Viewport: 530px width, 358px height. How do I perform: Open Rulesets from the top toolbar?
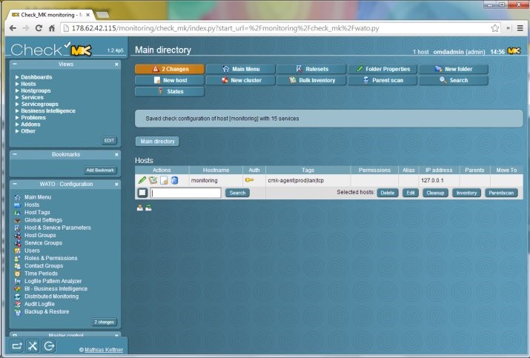[311, 69]
